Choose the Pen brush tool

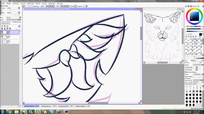pos(187,40)
